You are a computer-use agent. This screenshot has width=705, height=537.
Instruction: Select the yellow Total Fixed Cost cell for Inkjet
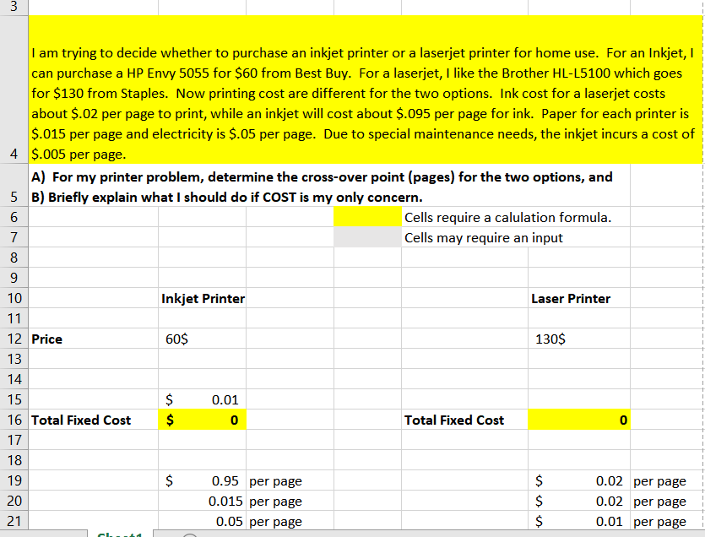(x=201, y=420)
